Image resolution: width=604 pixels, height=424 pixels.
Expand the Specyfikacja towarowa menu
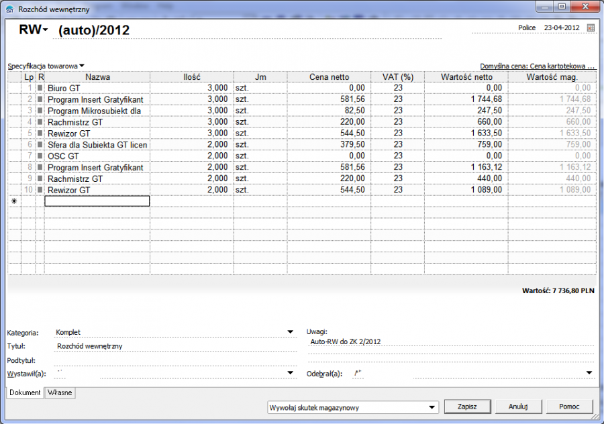click(x=82, y=66)
